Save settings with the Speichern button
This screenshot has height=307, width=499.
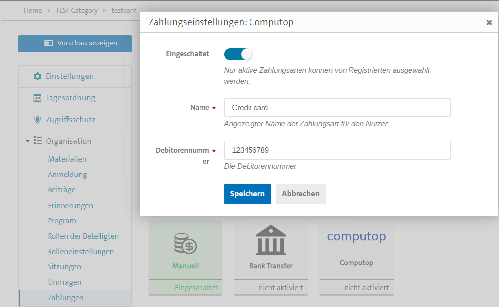[248, 194]
